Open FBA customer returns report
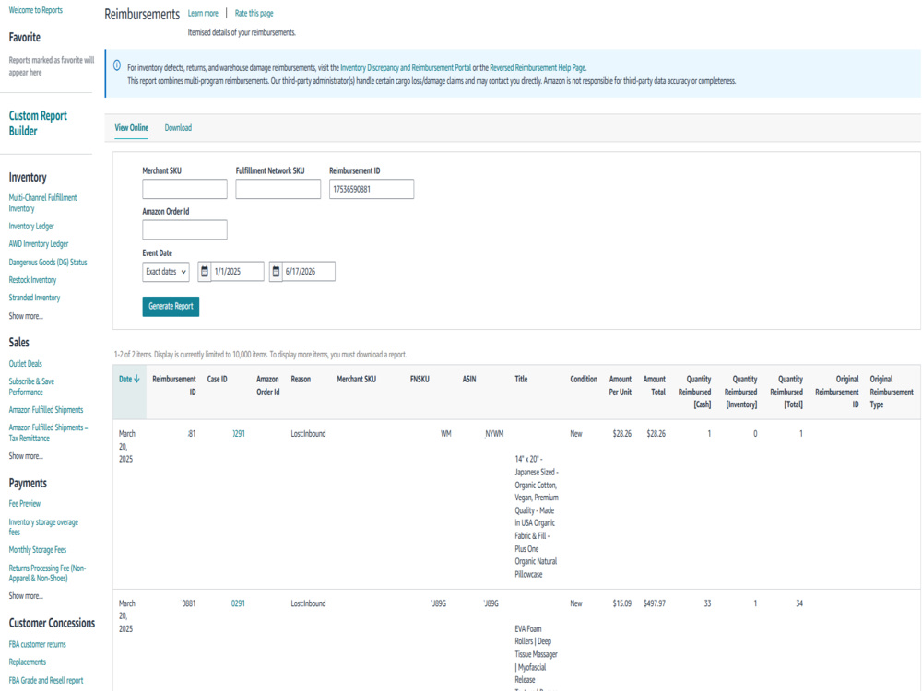The height and width of the screenshot is (691, 922). (37, 644)
